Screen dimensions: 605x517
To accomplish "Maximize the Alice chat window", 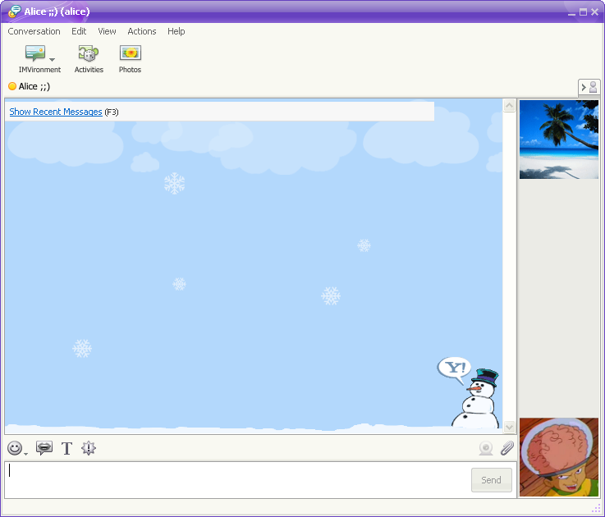I will tap(584, 12).
